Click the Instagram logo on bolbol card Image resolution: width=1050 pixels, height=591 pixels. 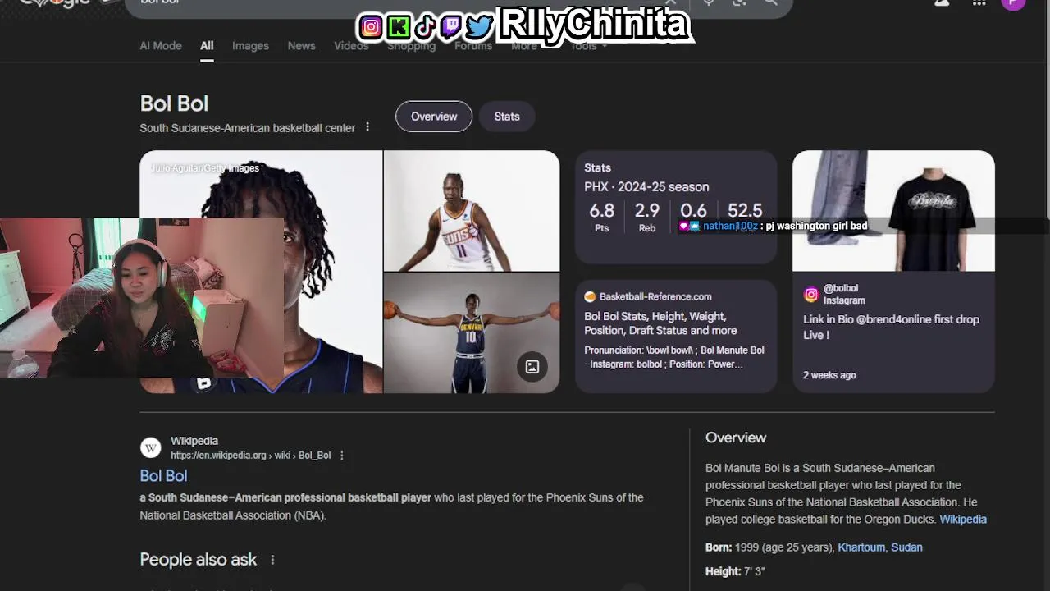point(810,294)
